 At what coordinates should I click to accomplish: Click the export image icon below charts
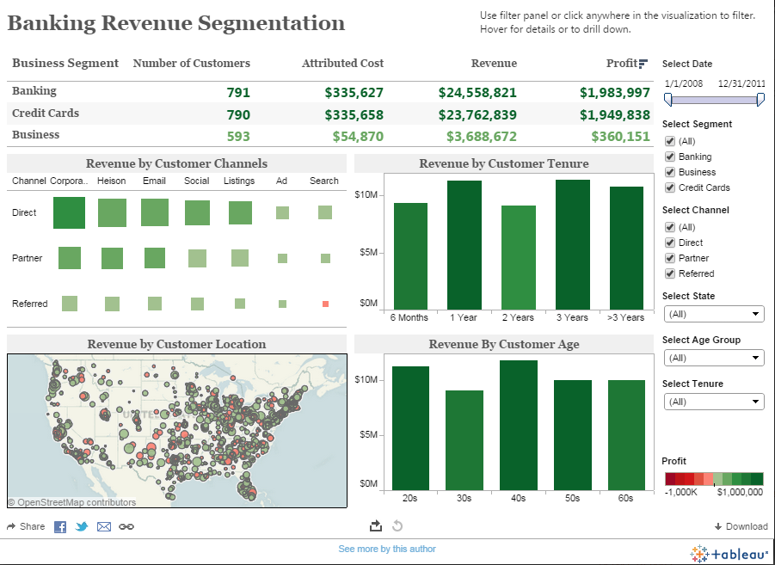point(376,526)
